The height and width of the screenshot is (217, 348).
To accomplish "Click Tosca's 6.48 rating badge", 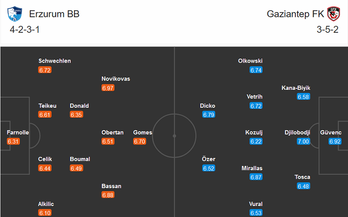I will 304,186.
